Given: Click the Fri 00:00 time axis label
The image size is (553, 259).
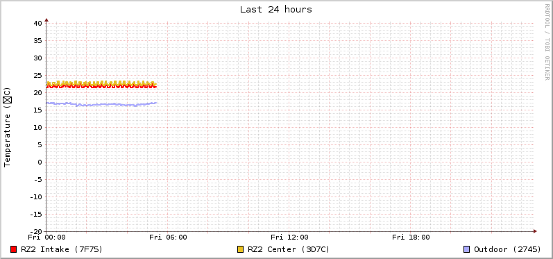Looking at the screenshot, I should [47, 237].
